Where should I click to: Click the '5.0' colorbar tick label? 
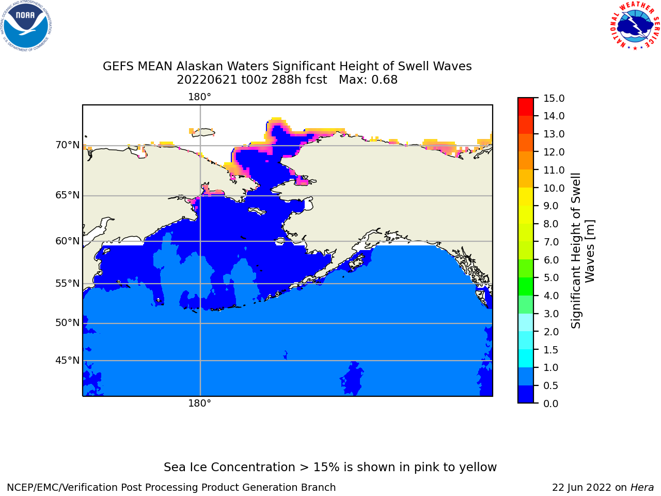(x=551, y=278)
